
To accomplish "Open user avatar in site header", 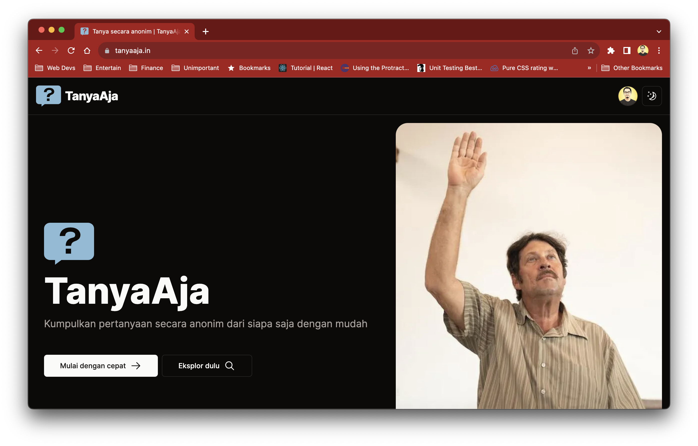I will tap(627, 96).
